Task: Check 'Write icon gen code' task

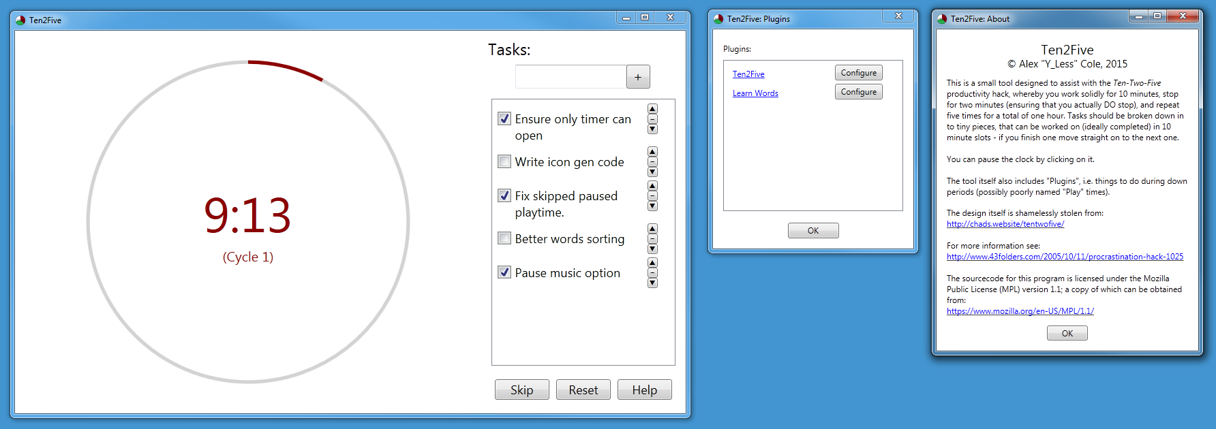Action: pos(504,161)
